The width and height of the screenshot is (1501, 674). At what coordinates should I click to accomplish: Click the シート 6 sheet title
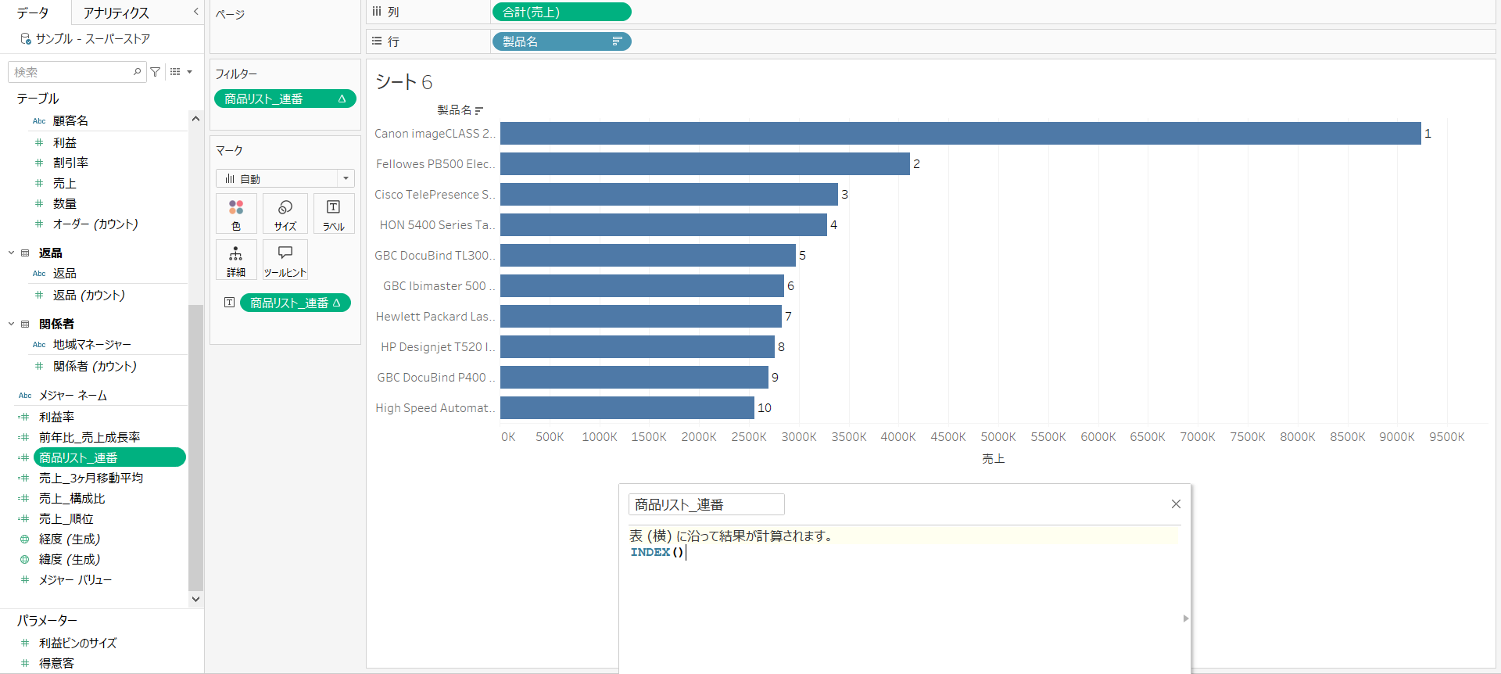tap(403, 82)
